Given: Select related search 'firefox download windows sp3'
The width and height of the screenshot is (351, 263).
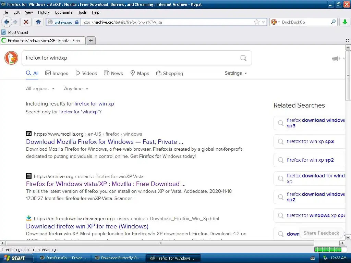Looking at the screenshot, I should pyautogui.click(x=310, y=123).
